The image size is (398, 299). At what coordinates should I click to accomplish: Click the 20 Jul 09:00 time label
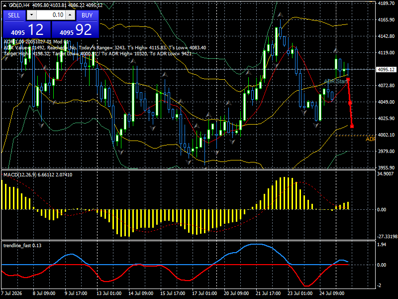point(236,294)
